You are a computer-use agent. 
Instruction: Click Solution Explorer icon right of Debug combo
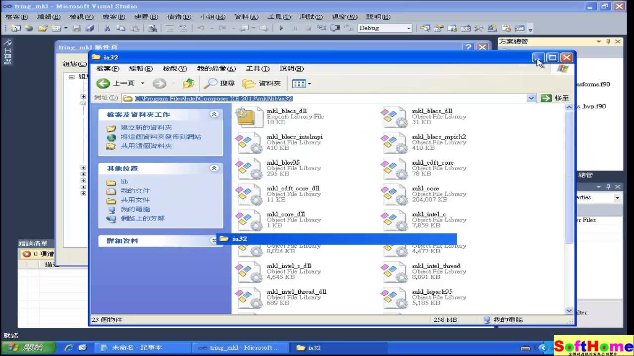424,28
